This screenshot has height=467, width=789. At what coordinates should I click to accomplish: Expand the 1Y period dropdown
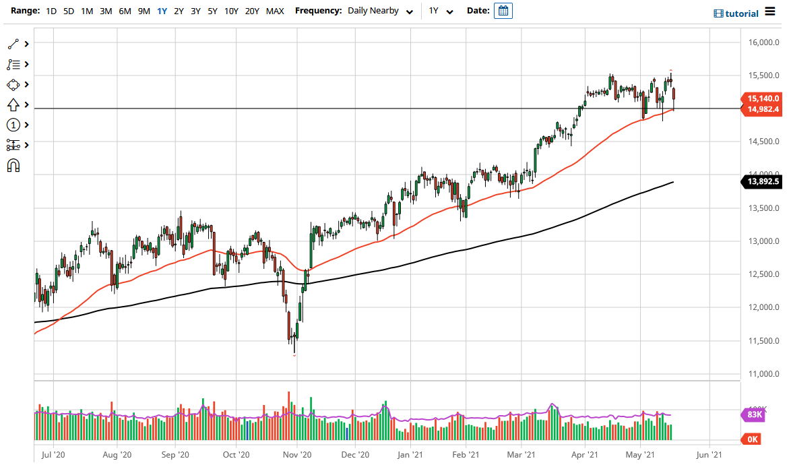[x=439, y=11]
